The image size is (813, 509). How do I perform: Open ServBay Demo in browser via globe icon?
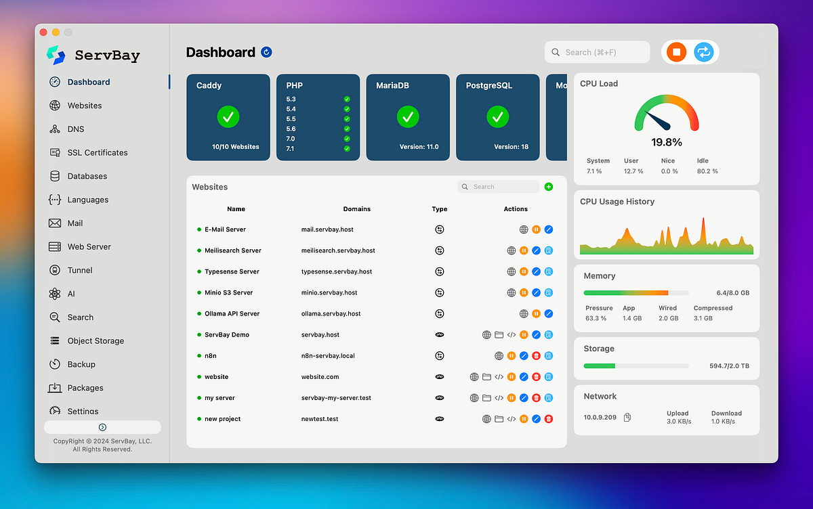[486, 334]
